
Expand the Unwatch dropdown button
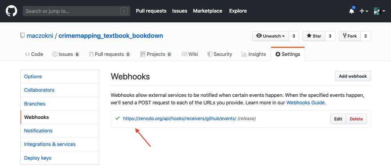[270, 36]
